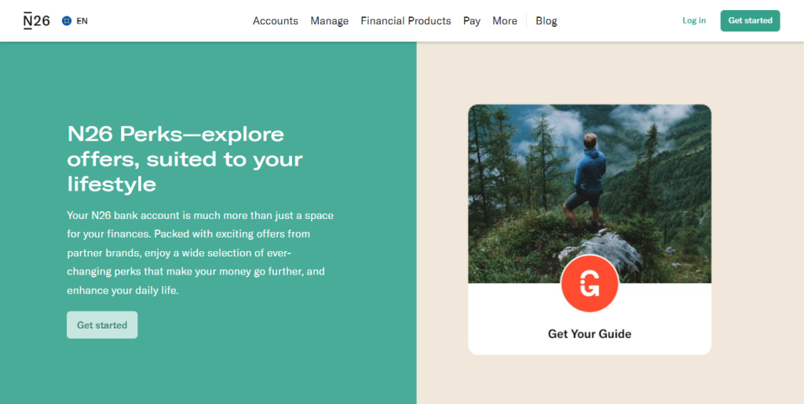The width and height of the screenshot is (804, 404).
Task: Click the orange GetYourGuide logo circle
Action: (x=590, y=283)
